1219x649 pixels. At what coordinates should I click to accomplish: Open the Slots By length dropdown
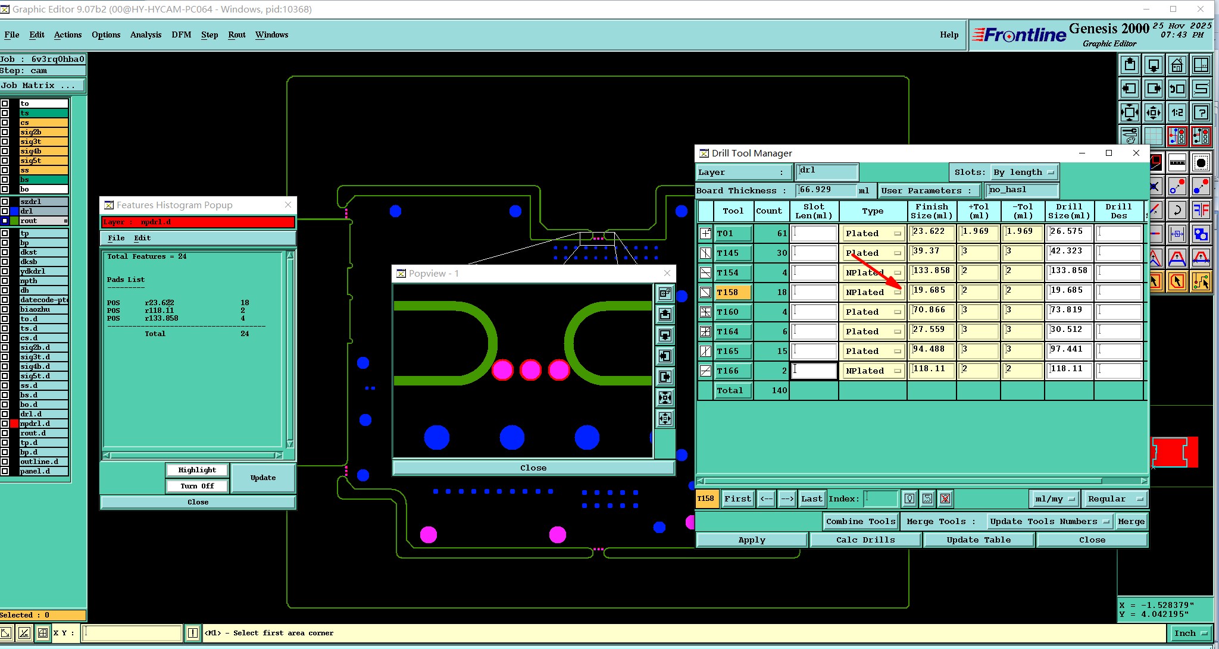tap(1024, 173)
